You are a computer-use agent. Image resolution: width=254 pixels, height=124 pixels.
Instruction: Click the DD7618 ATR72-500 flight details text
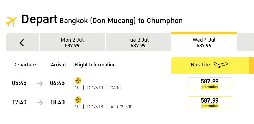(104, 107)
